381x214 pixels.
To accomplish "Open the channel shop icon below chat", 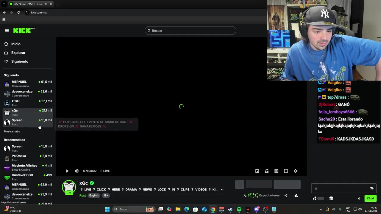I will click(x=331, y=198).
